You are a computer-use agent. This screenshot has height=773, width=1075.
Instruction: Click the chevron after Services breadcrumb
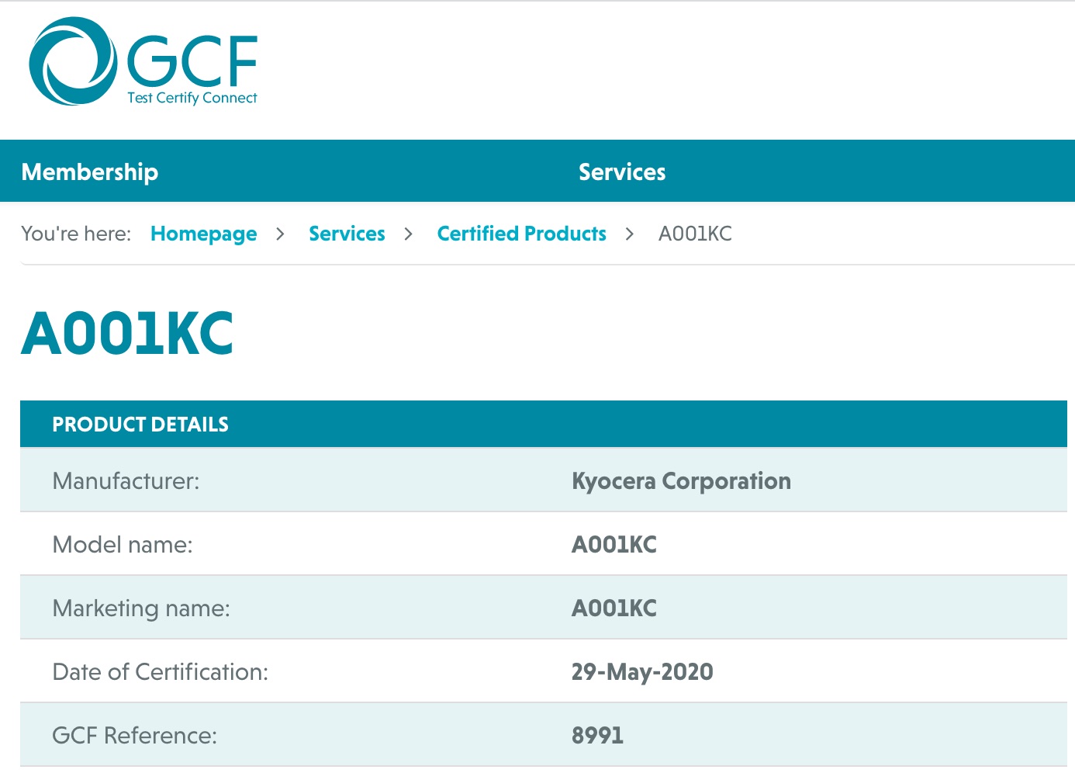click(409, 234)
